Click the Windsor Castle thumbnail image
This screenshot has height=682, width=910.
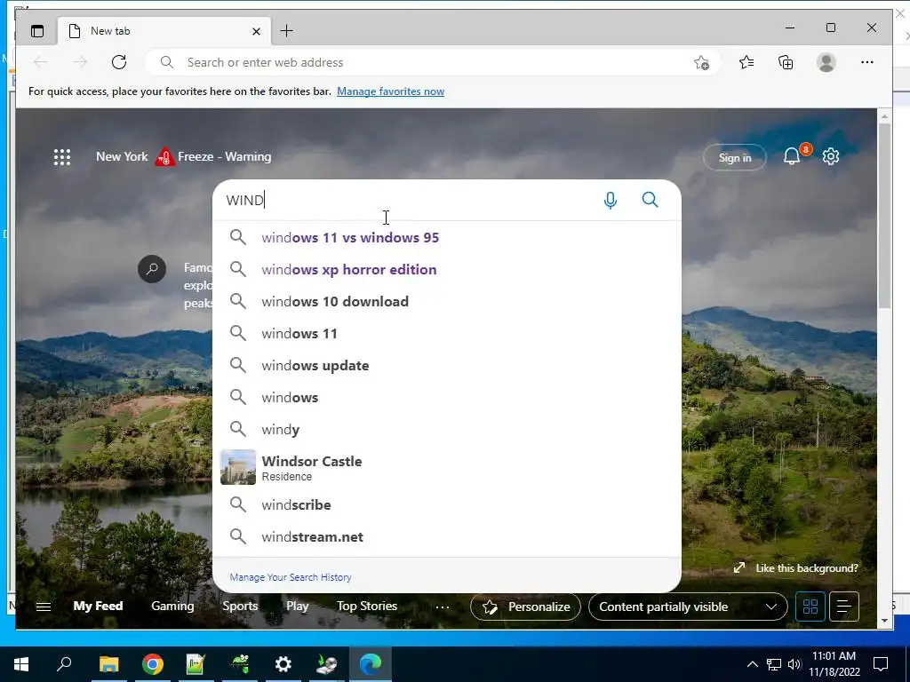tap(238, 467)
